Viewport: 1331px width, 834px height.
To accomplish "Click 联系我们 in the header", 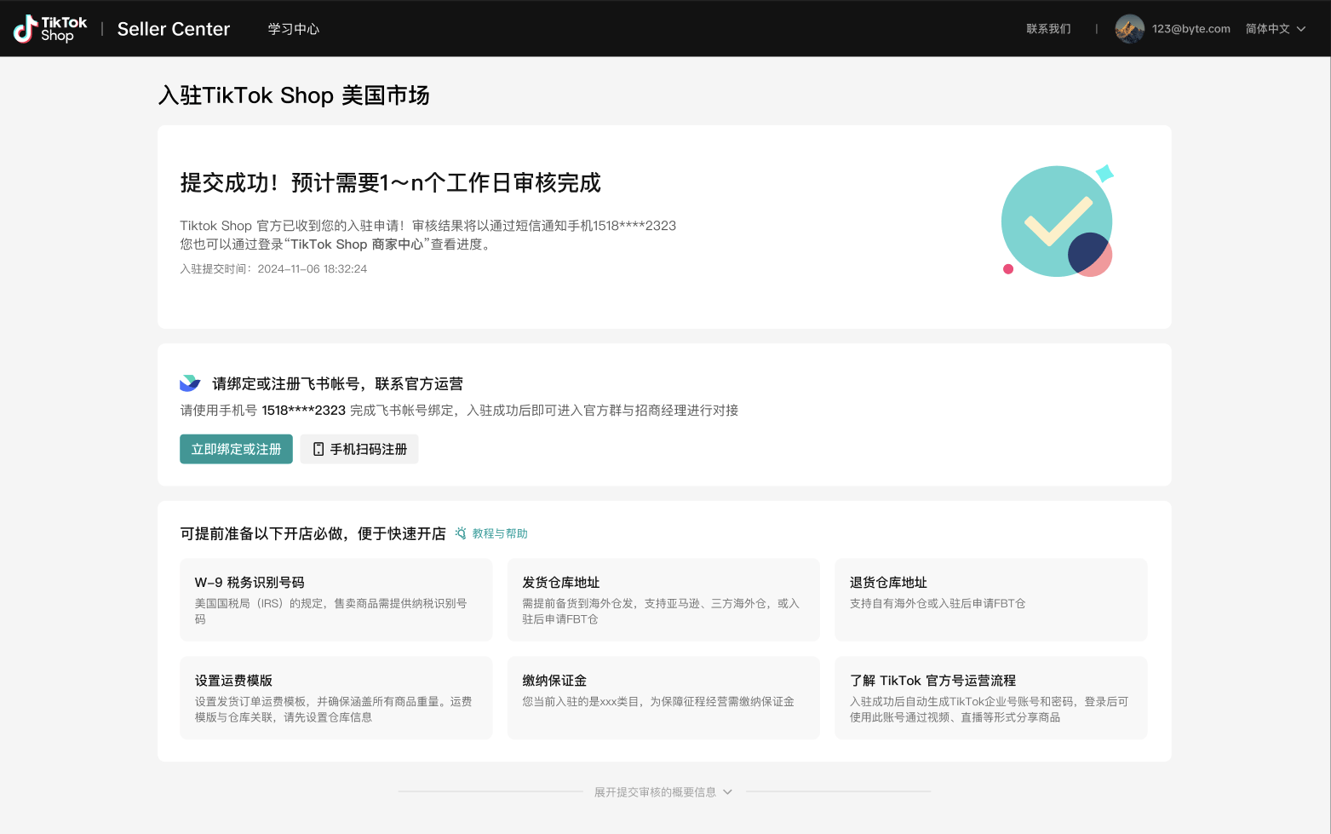I will click(1047, 28).
